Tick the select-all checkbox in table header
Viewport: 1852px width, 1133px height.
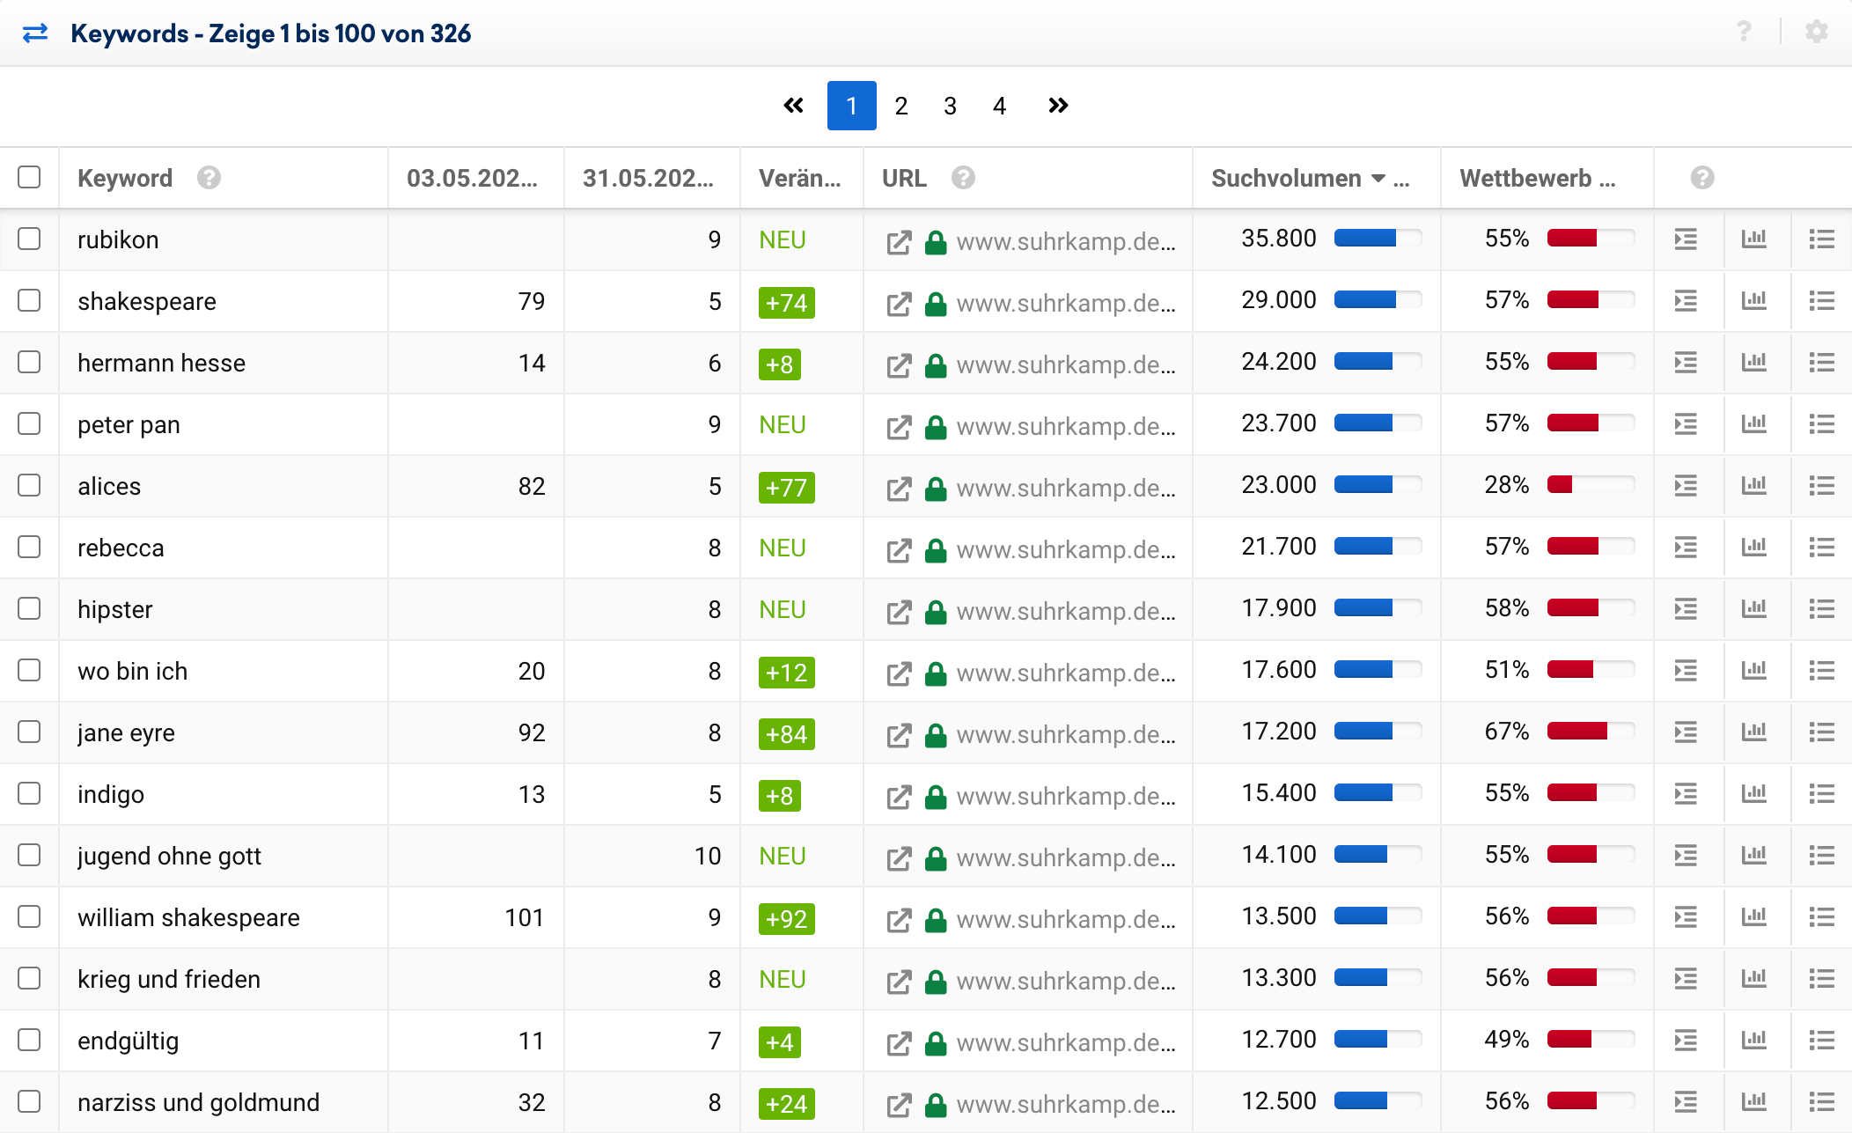29,177
